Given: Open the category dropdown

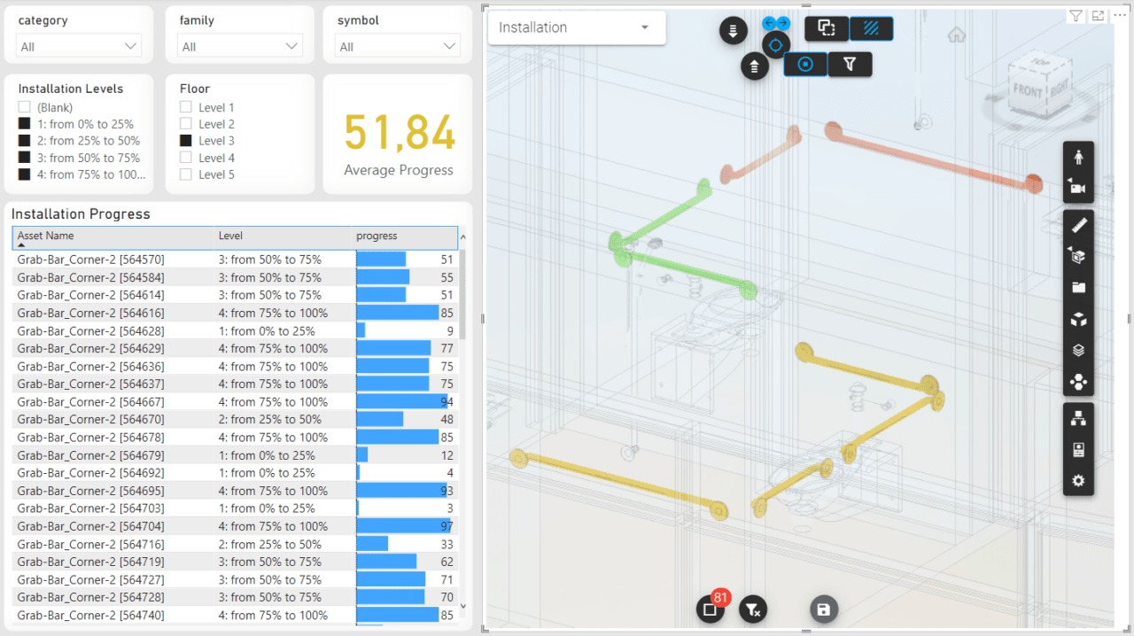Looking at the screenshot, I should 79,46.
